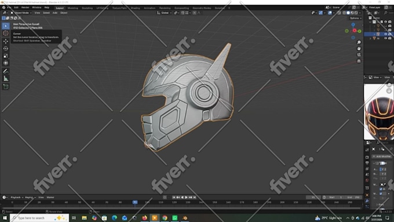The image size is (394, 222).
Task: Open the Blender logo menu
Action: pyautogui.click(x=3, y=8)
